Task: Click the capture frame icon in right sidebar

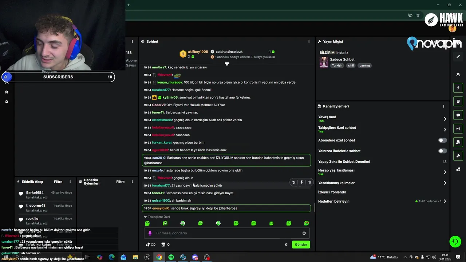Action: pos(458,74)
